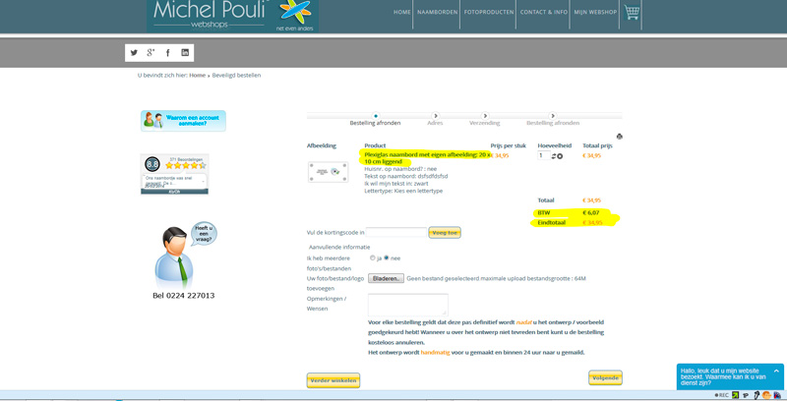The height and width of the screenshot is (401, 787).
Task: Open NAAMBORDEN menu item
Action: coord(437,12)
